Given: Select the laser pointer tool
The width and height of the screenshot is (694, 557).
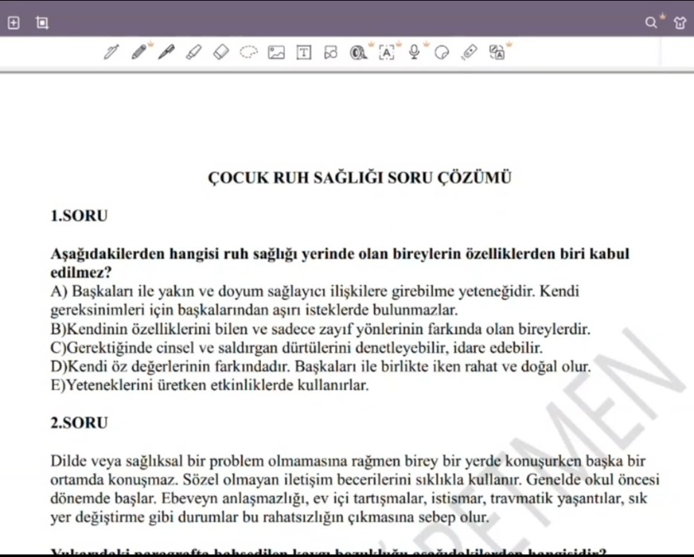Looking at the screenshot, I should pos(469,52).
